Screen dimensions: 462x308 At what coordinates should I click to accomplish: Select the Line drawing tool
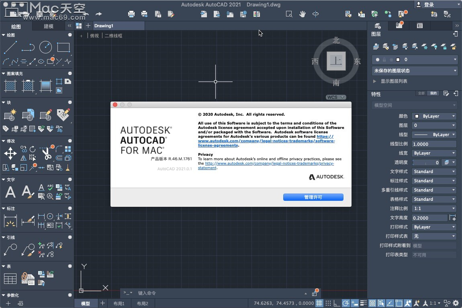pos(10,47)
